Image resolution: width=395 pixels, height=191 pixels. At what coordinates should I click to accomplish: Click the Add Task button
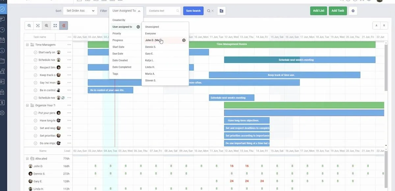tap(338, 11)
